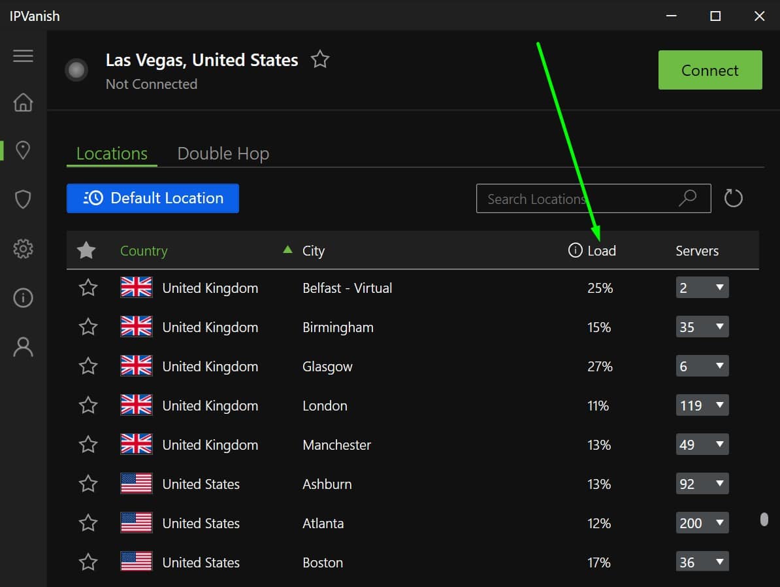Filter favorites via header star icon
The width and height of the screenshot is (780, 587).
86,250
